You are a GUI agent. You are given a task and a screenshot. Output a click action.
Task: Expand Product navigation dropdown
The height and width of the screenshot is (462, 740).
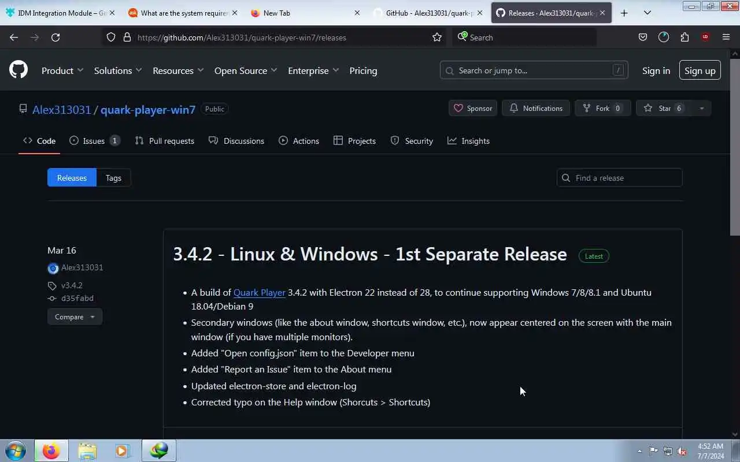[x=62, y=70]
